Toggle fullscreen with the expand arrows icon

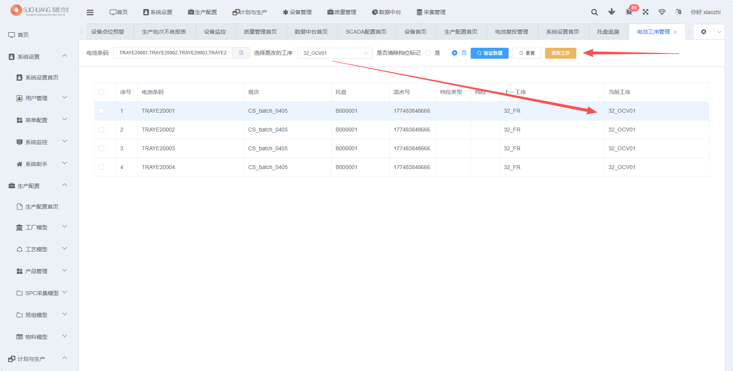click(646, 12)
